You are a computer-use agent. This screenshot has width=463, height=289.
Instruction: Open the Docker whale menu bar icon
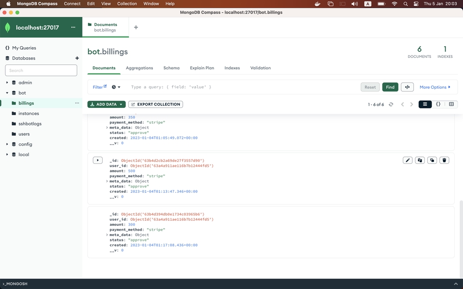point(317,4)
